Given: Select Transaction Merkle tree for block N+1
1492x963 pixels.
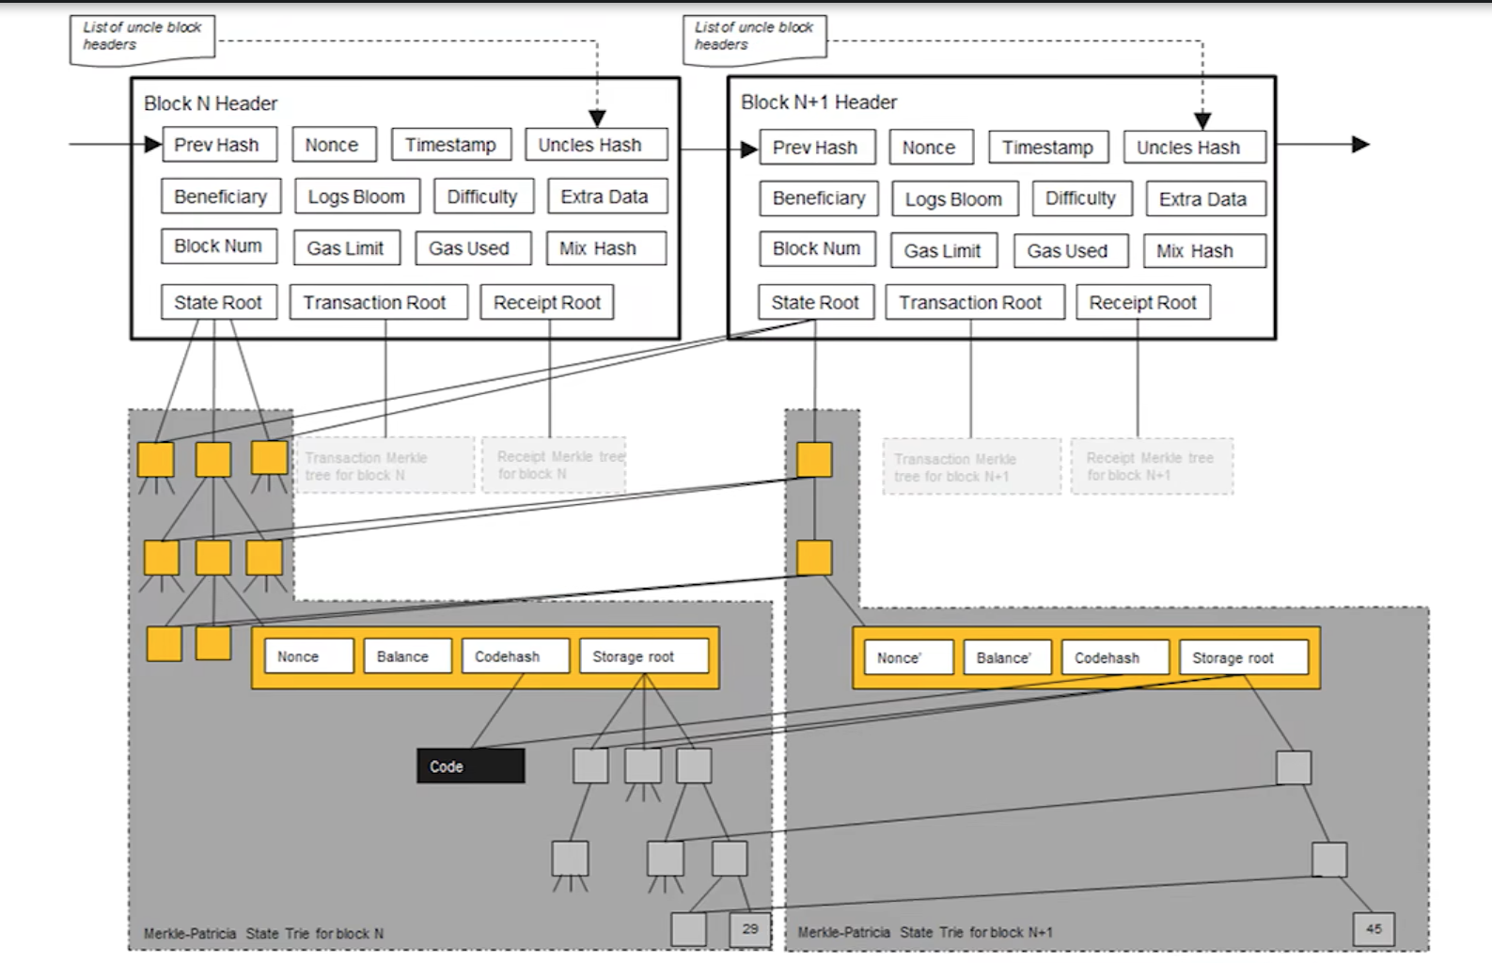Looking at the screenshot, I should pos(972,466).
